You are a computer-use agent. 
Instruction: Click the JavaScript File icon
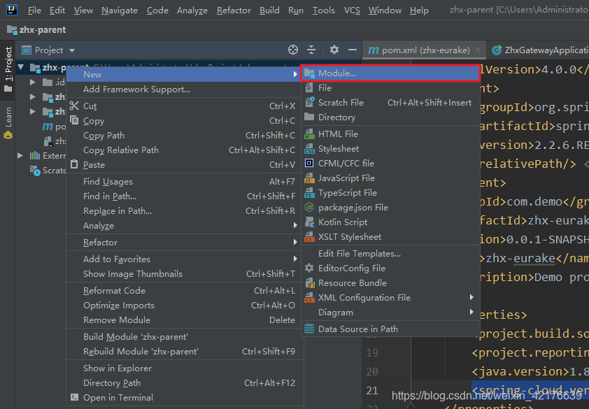click(309, 178)
